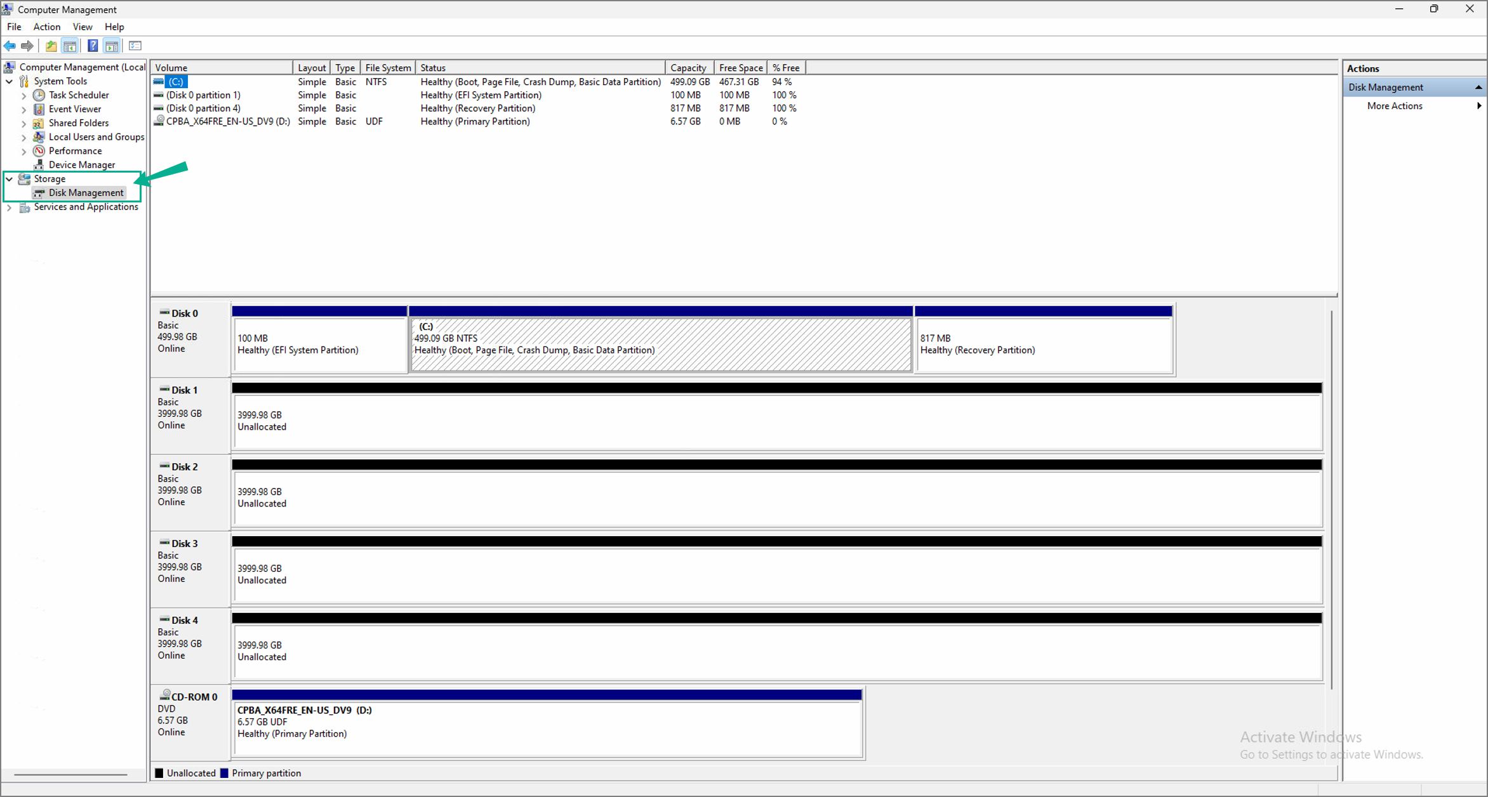1488x797 pixels.
Task: Click the console tree horizontal scrollbar
Action: pos(71,774)
